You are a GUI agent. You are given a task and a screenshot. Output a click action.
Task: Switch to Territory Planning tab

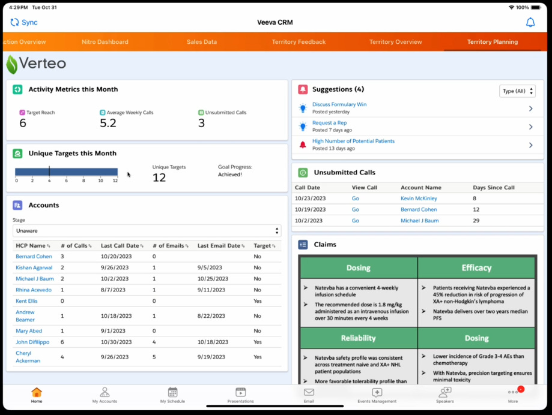pyautogui.click(x=493, y=42)
